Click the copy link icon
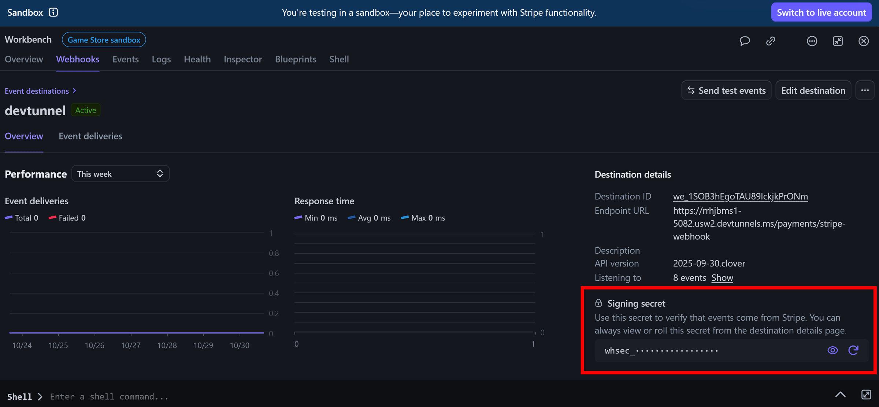The height and width of the screenshot is (407, 879). [x=771, y=41]
